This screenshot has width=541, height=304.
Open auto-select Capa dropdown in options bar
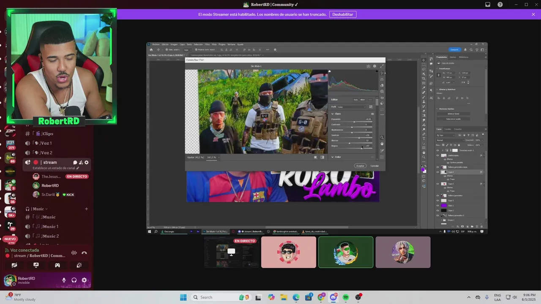pos(187,50)
